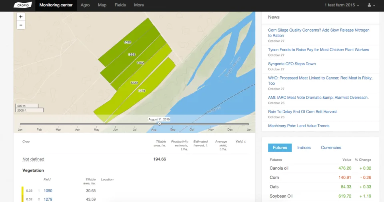Open field 1279 in vegetation list
Image resolution: width=384 pixels, height=202 pixels.
coord(48,199)
